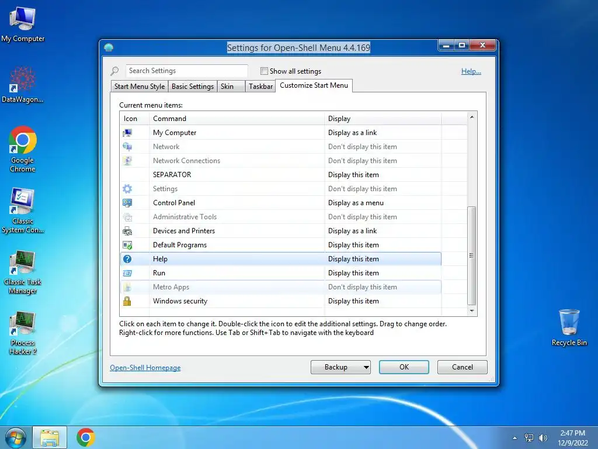The height and width of the screenshot is (449, 598).
Task: Switch to Basic Settings tab
Action: [x=193, y=87]
